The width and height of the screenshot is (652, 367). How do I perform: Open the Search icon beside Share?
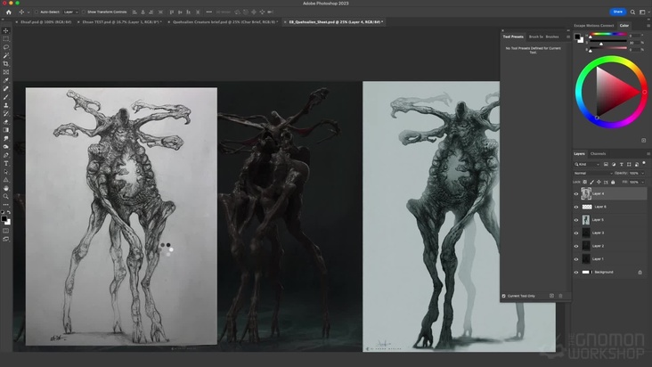coord(634,12)
